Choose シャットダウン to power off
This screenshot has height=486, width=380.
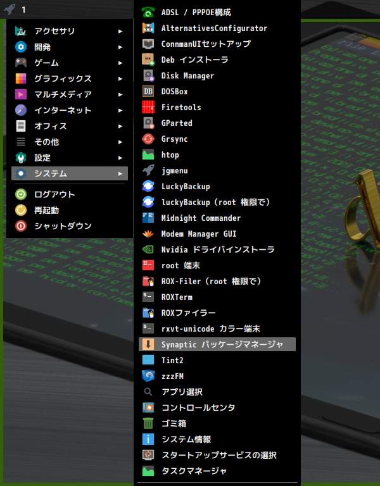[70, 226]
